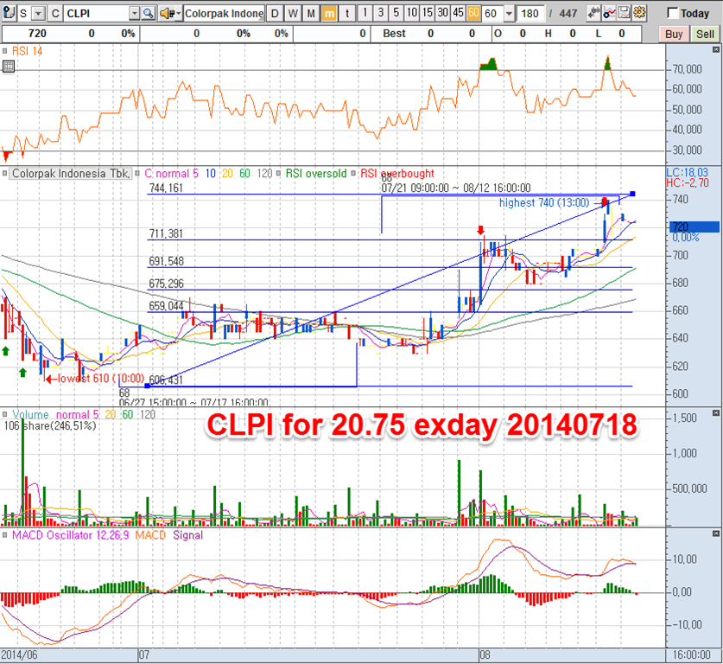Image resolution: width=723 pixels, height=664 pixels.
Task: Switch to Monthly (M) chart period
Action: pyautogui.click(x=311, y=13)
